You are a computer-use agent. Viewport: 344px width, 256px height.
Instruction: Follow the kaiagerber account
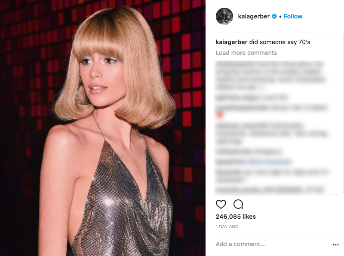pyautogui.click(x=293, y=16)
